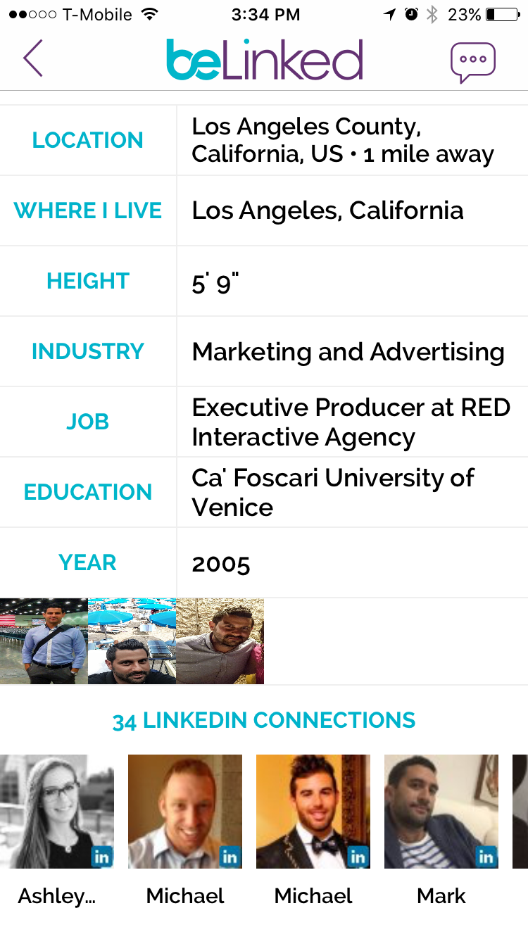Image resolution: width=528 pixels, height=939 pixels.
Task: Tap the back arrow icon
Action: click(32, 58)
